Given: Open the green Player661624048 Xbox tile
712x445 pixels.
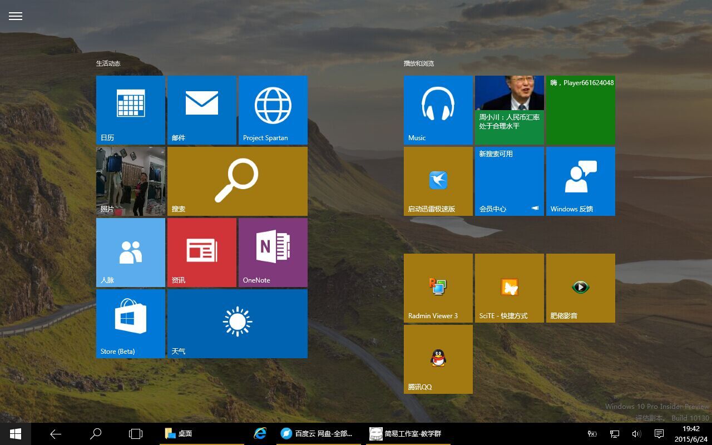Looking at the screenshot, I should 581,110.
